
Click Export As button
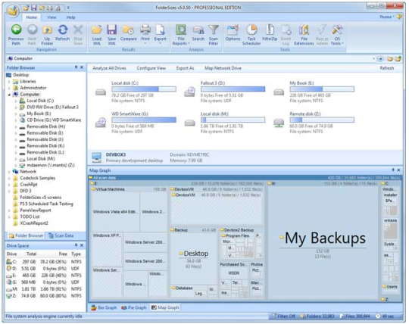pyautogui.click(x=185, y=68)
